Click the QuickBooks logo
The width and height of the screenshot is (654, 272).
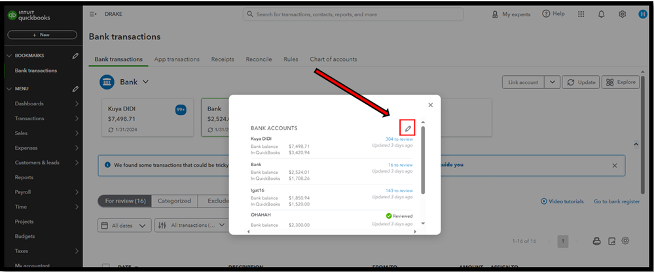[x=29, y=16]
